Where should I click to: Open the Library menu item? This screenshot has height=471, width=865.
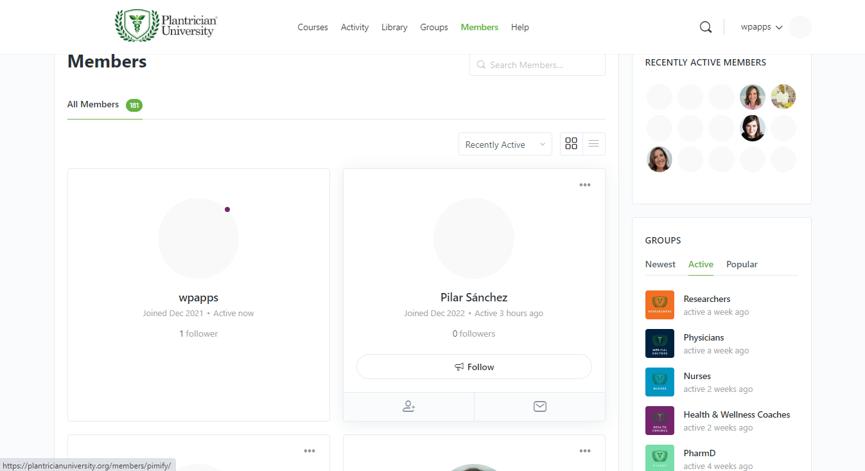click(394, 27)
